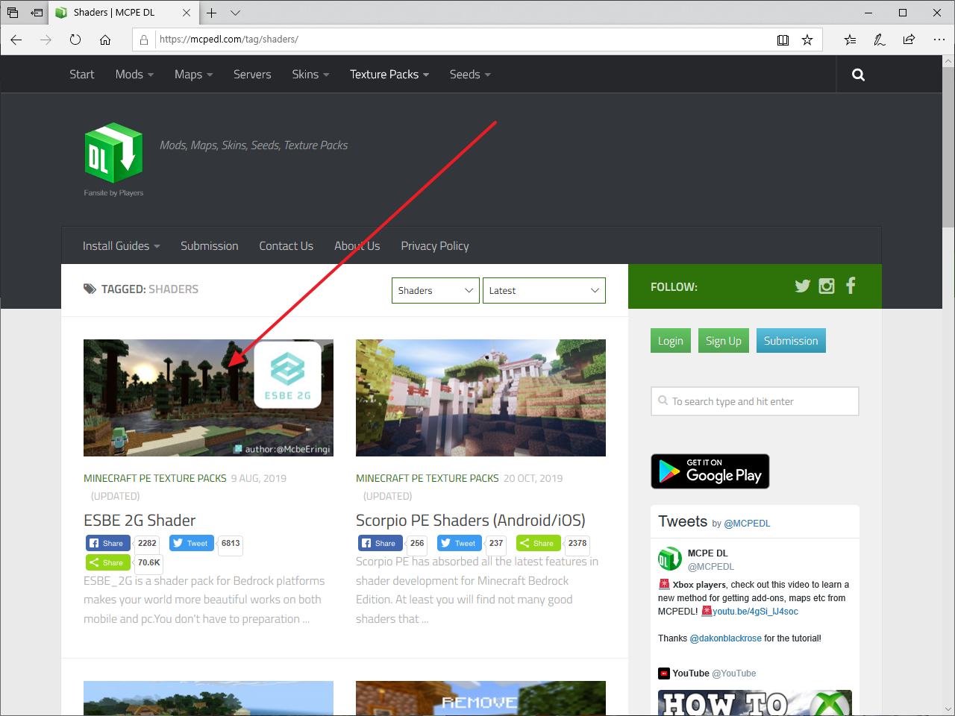Open the Twitter follow icon
Screen dimensions: 955x716
pyautogui.click(x=803, y=286)
